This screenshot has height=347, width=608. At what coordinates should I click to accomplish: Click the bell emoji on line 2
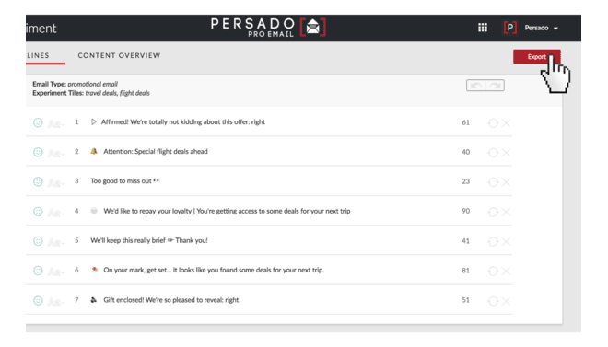coord(94,151)
